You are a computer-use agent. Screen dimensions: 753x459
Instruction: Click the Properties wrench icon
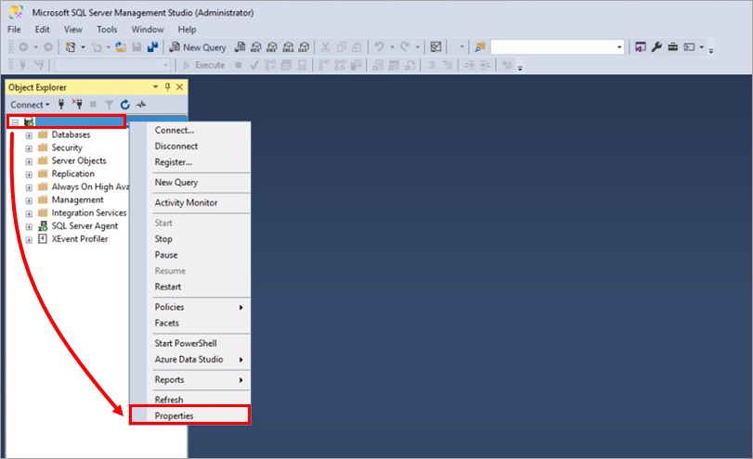(x=656, y=47)
